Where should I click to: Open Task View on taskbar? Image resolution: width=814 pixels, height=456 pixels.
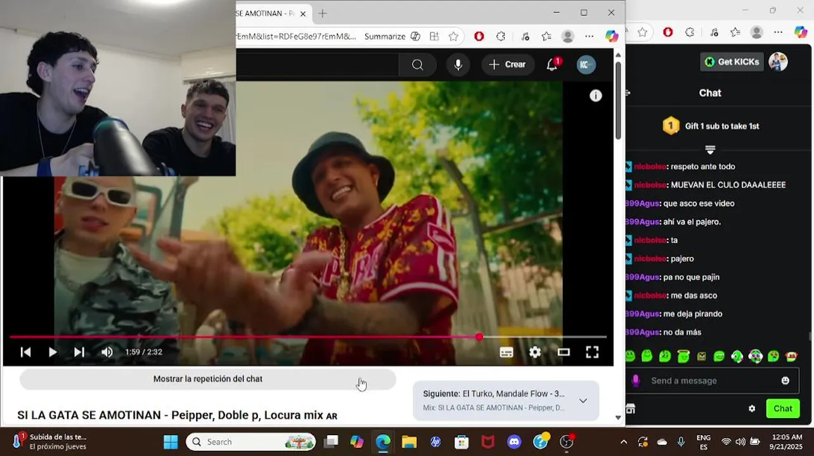[331, 441]
